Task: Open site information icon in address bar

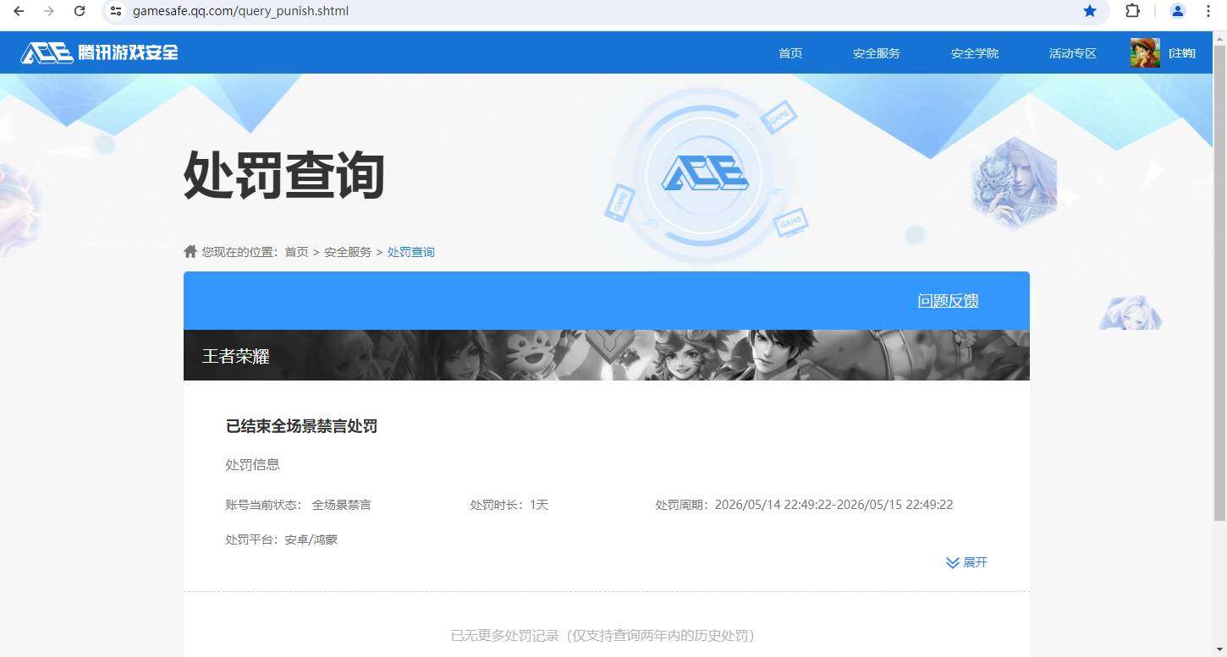Action: [x=117, y=11]
